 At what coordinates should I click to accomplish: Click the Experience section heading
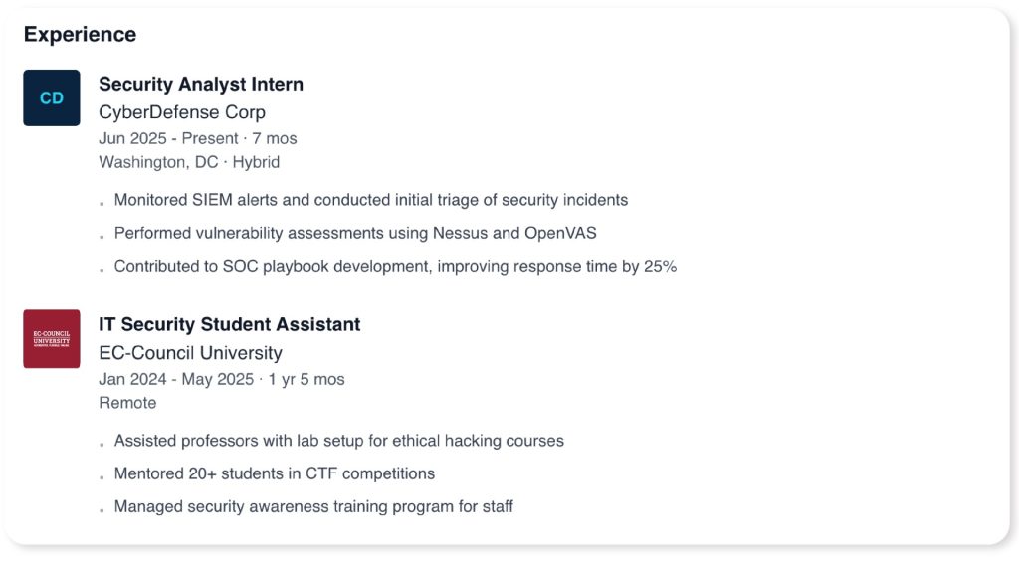tap(80, 34)
